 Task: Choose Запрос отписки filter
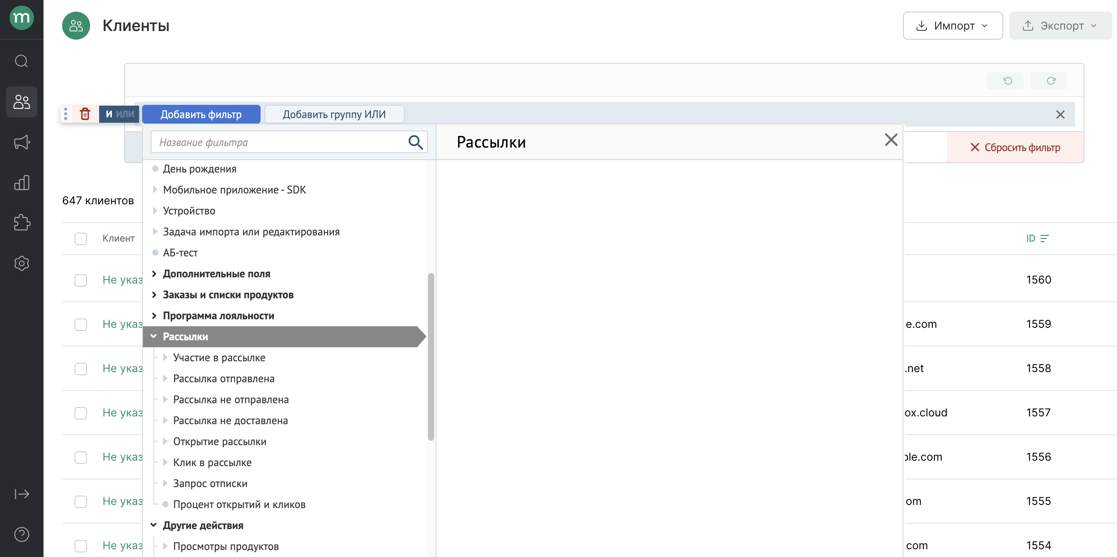(x=210, y=484)
